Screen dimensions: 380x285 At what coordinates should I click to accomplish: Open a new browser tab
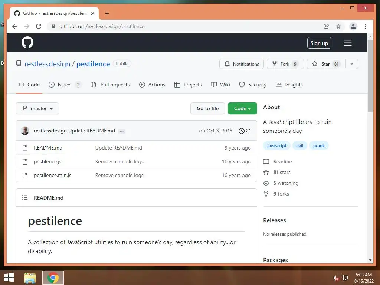click(107, 13)
